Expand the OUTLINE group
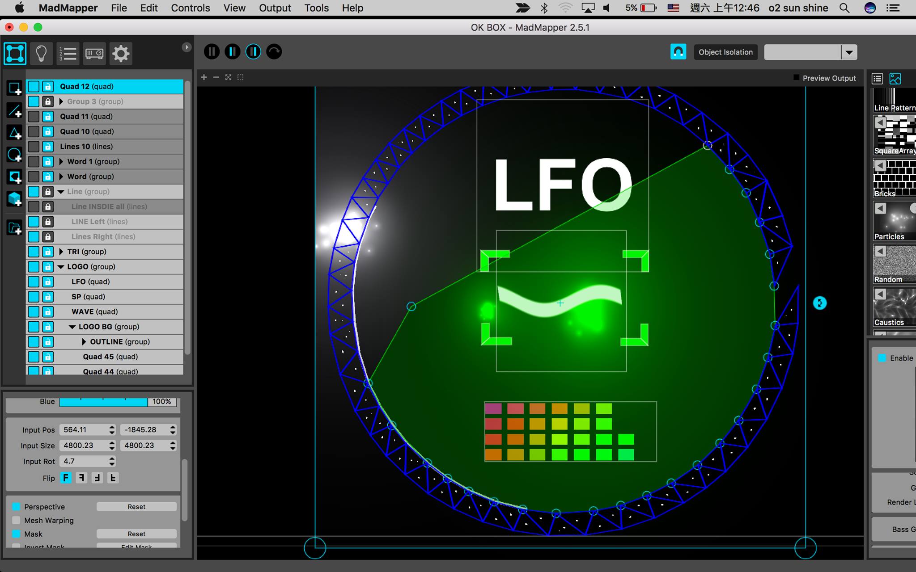This screenshot has height=572, width=916. point(84,342)
